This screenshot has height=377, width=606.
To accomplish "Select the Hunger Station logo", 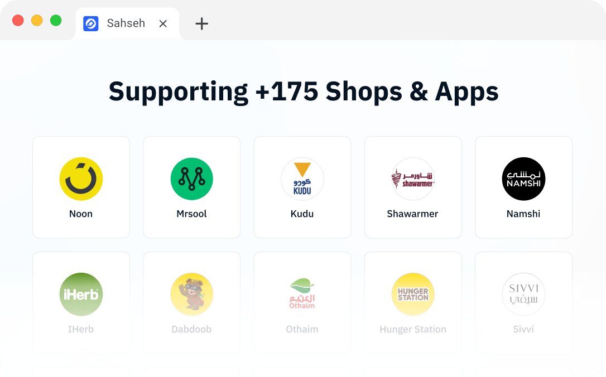I will coord(413,294).
